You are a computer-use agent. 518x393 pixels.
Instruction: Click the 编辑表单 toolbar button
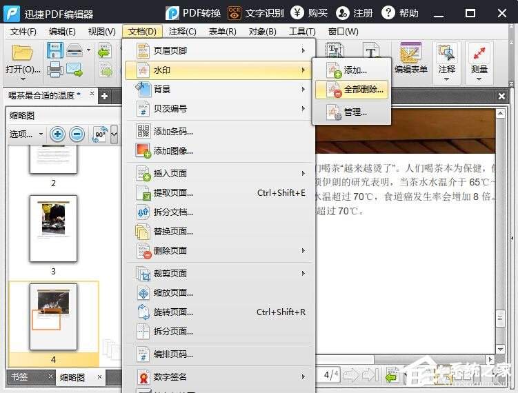(x=410, y=58)
